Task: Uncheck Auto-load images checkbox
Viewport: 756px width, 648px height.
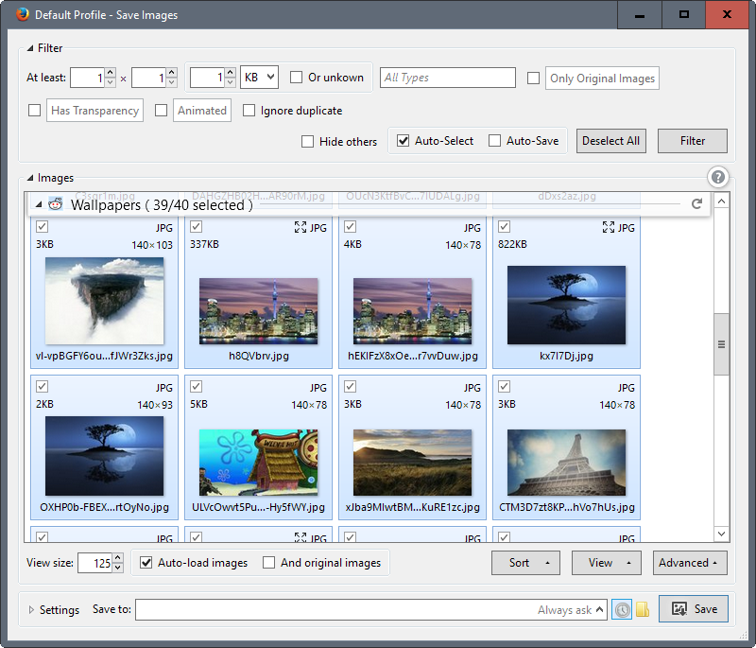Action: (x=146, y=563)
